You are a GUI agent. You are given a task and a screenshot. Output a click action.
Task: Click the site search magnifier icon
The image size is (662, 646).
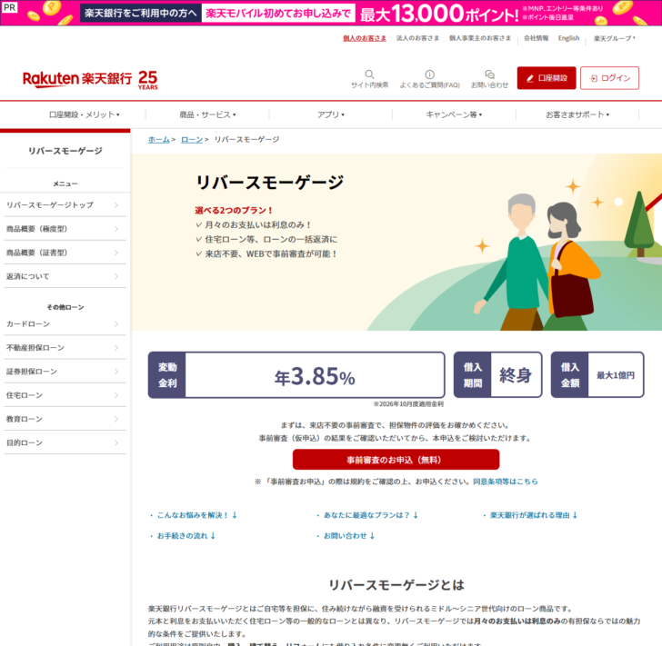(x=369, y=75)
